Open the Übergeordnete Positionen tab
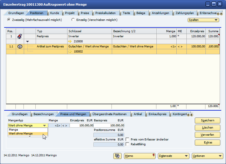 [109, 114]
